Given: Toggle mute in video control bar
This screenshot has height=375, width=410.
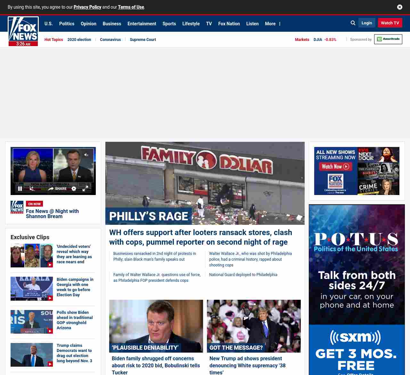Looking at the screenshot, I should click(x=32, y=189).
